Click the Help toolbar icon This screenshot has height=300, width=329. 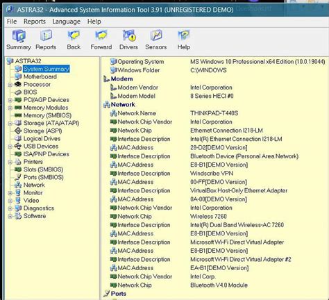pyautogui.click(x=184, y=40)
